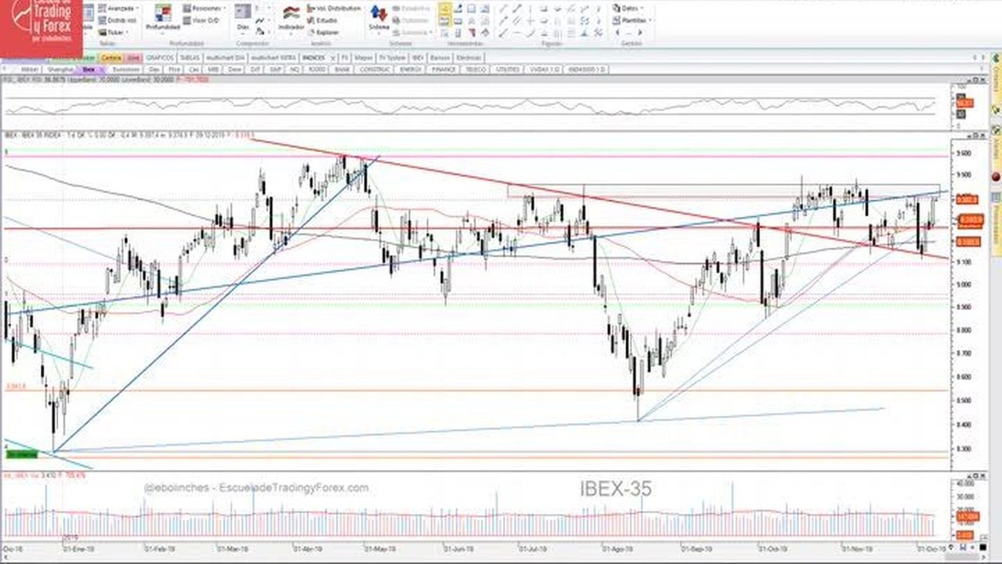Select the NQ chart tab

pos(294,69)
